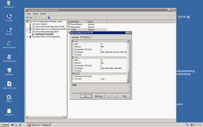Go back with the blue left arrow

click(x=27, y=18)
